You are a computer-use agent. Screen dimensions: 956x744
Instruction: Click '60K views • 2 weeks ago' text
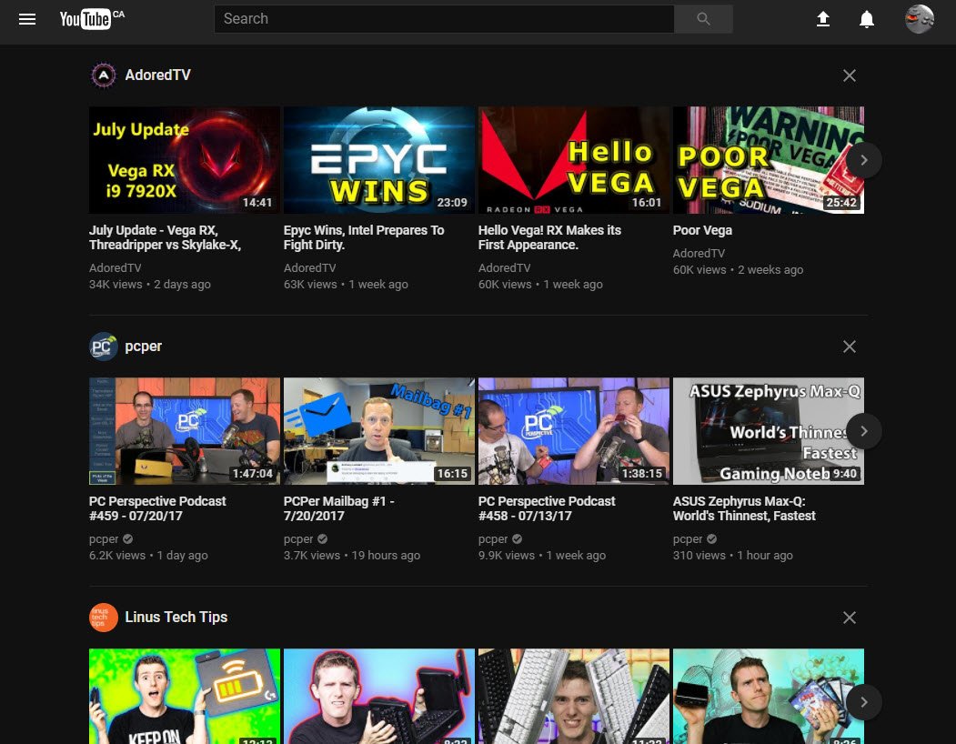click(739, 269)
